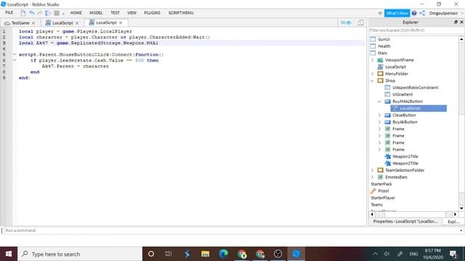Open the TEST ribbon tab

(115, 13)
